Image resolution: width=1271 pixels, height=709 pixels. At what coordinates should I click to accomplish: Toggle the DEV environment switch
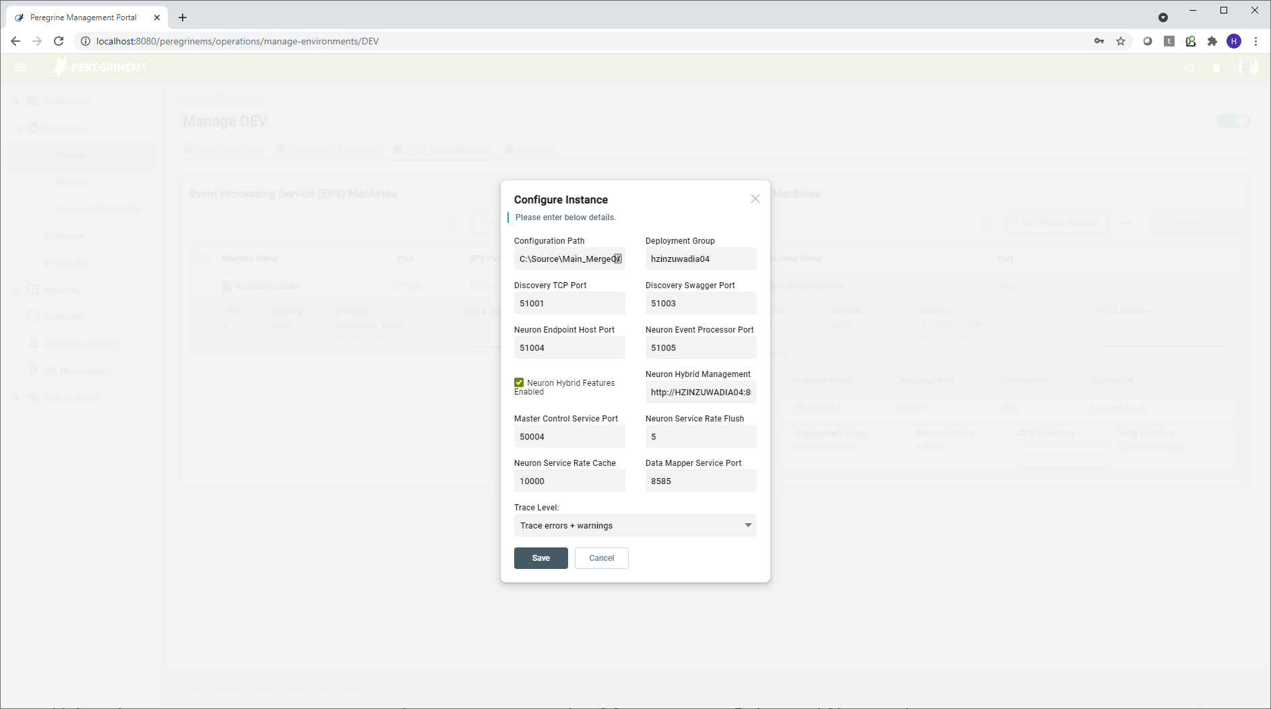click(1233, 121)
